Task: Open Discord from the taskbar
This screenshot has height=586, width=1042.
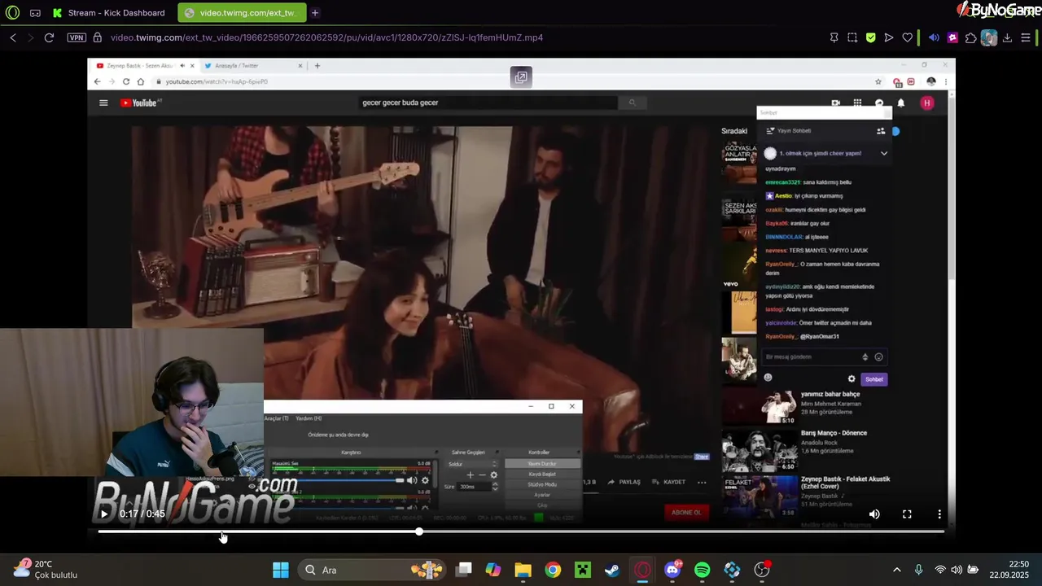Action: click(672, 570)
